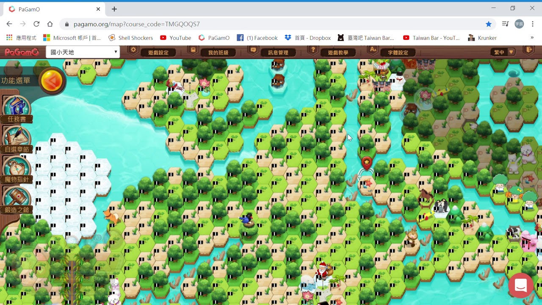Open 訊息管理 message management
The width and height of the screenshot is (542, 305).
click(x=278, y=53)
